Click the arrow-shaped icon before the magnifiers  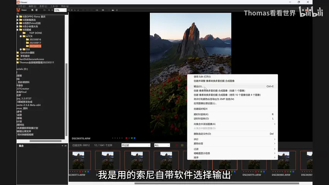(x=44, y=10)
